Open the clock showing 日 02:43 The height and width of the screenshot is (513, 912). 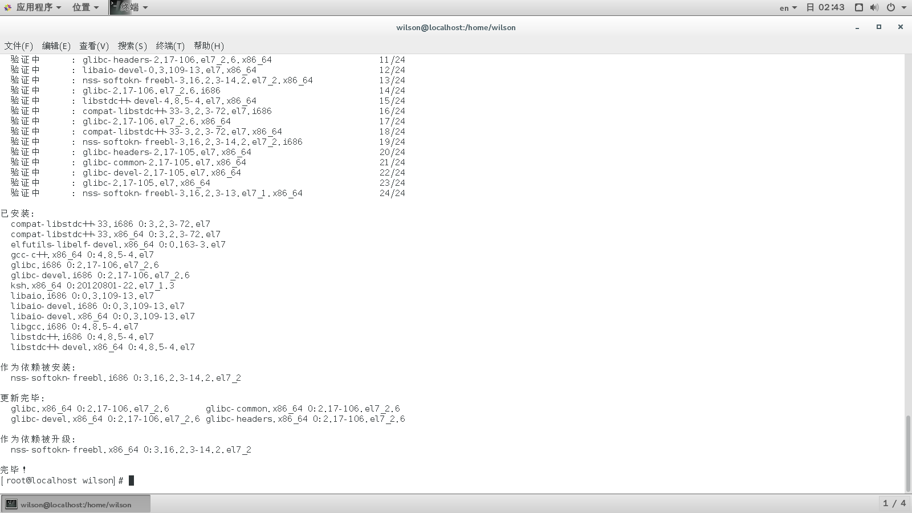[x=825, y=7]
